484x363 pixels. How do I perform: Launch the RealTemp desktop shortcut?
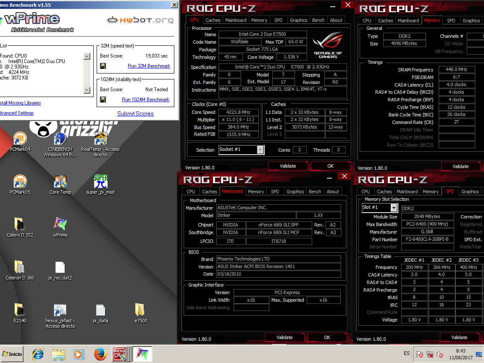coord(100,145)
